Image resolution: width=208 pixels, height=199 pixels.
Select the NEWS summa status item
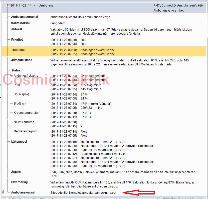(x=24, y=122)
